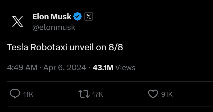Click the Views label
The image size is (213, 112).
pos(125,68)
